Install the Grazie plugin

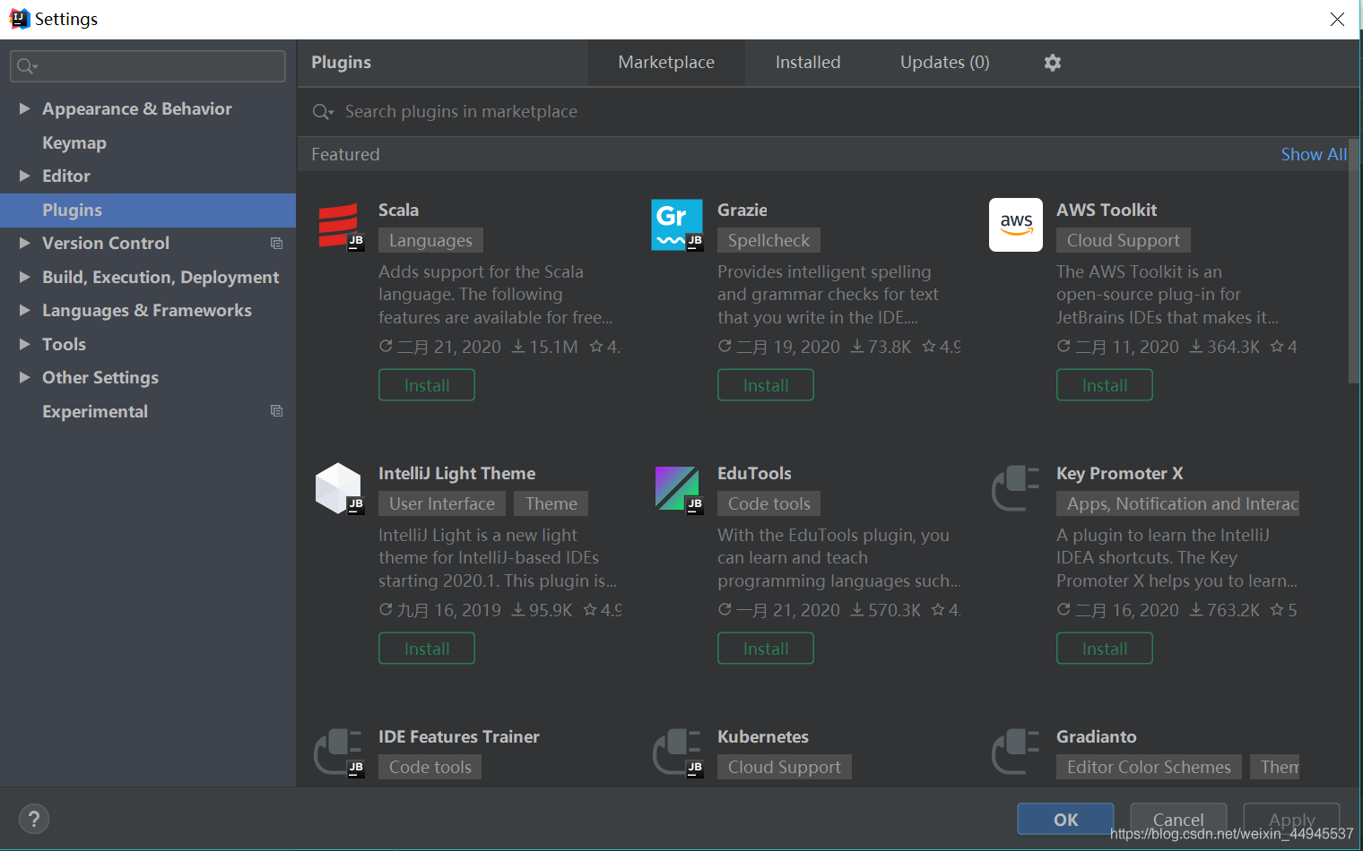click(x=766, y=385)
